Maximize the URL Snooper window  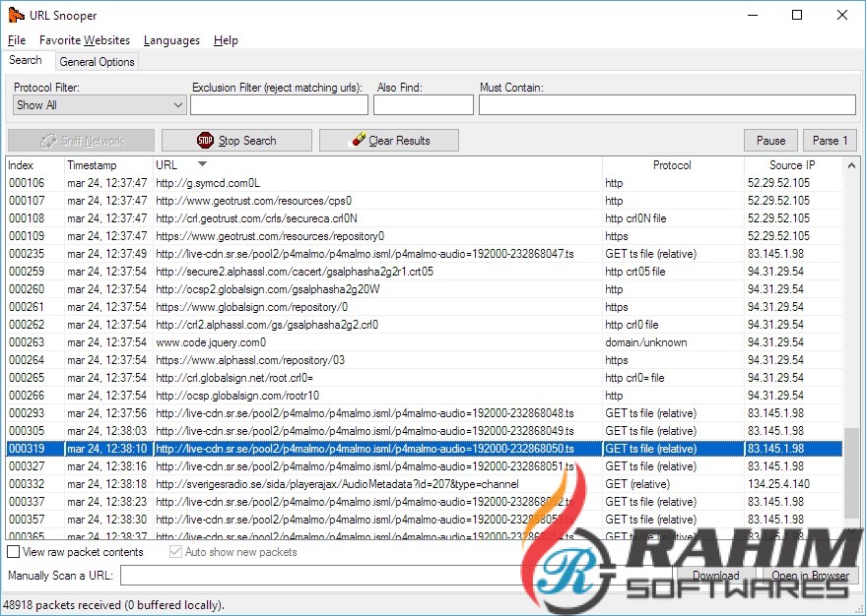click(797, 15)
